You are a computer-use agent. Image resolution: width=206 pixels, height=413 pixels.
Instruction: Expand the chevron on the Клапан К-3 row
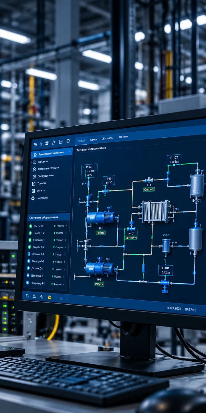point(66,254)
